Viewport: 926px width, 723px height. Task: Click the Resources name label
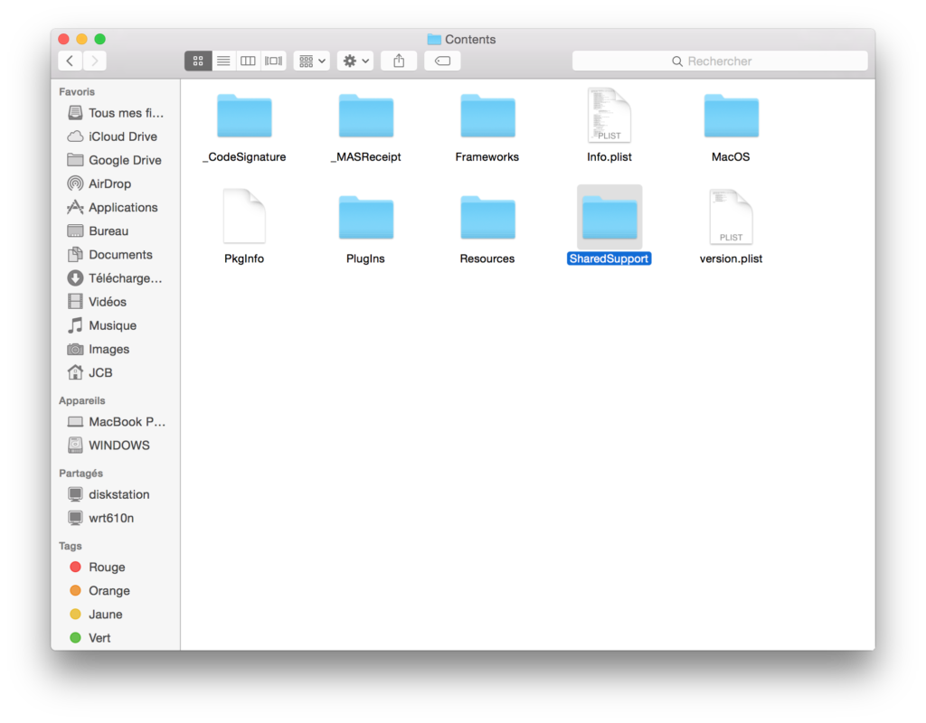(x=487, y=258)
